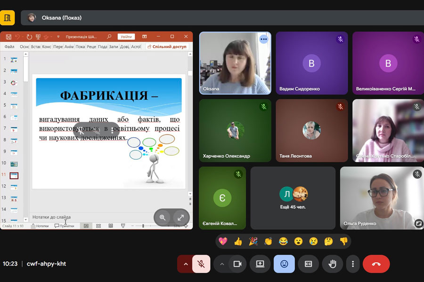This screenshot has width=424, height=282.
Task: Click the Увійти sign-in button
Action: tap(126, 37)
